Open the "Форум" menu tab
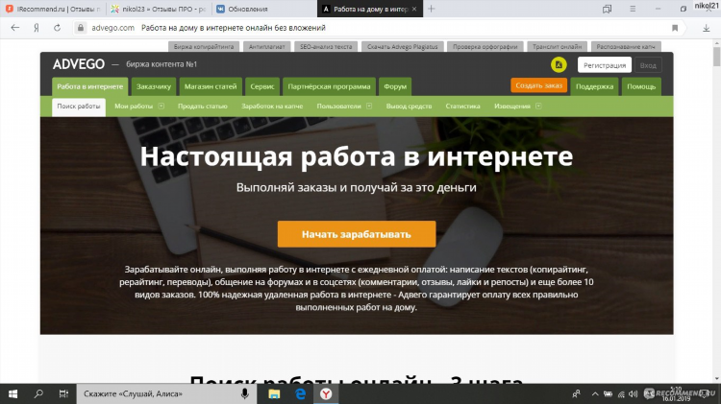Image resolution: width=721 pixels, height=404 pixels. click(x=395, y=86)
